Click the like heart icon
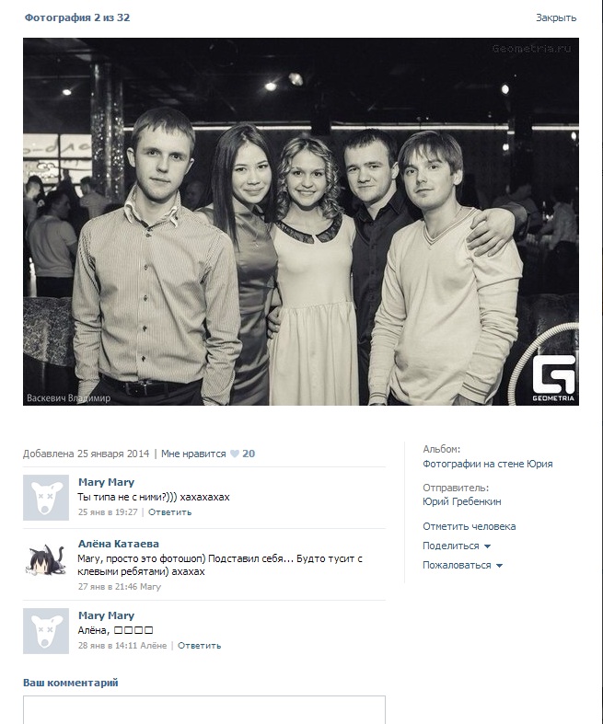The image size is (603, 724). click(234, 454)
